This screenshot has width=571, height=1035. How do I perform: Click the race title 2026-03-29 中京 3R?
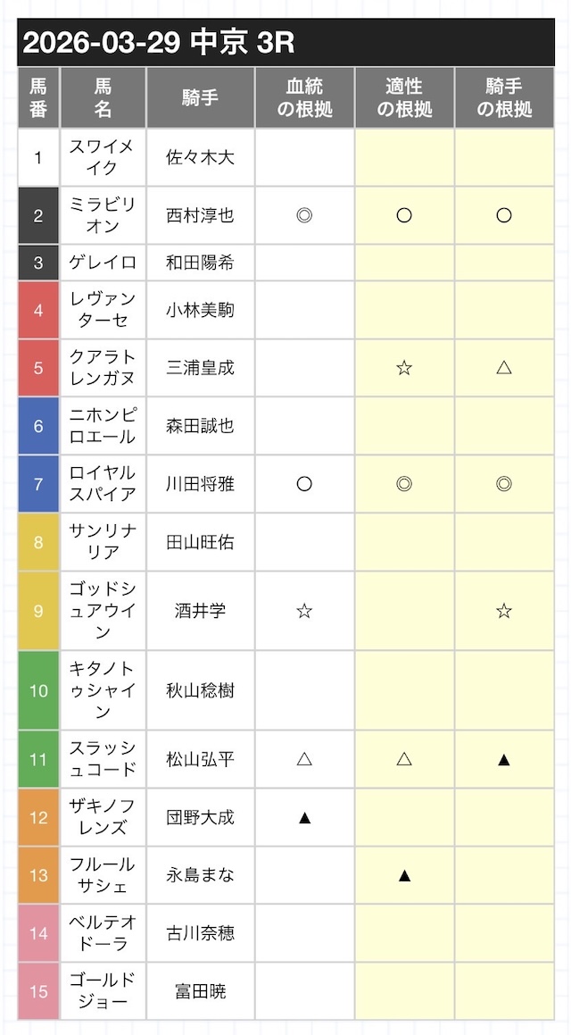[157, 42]
